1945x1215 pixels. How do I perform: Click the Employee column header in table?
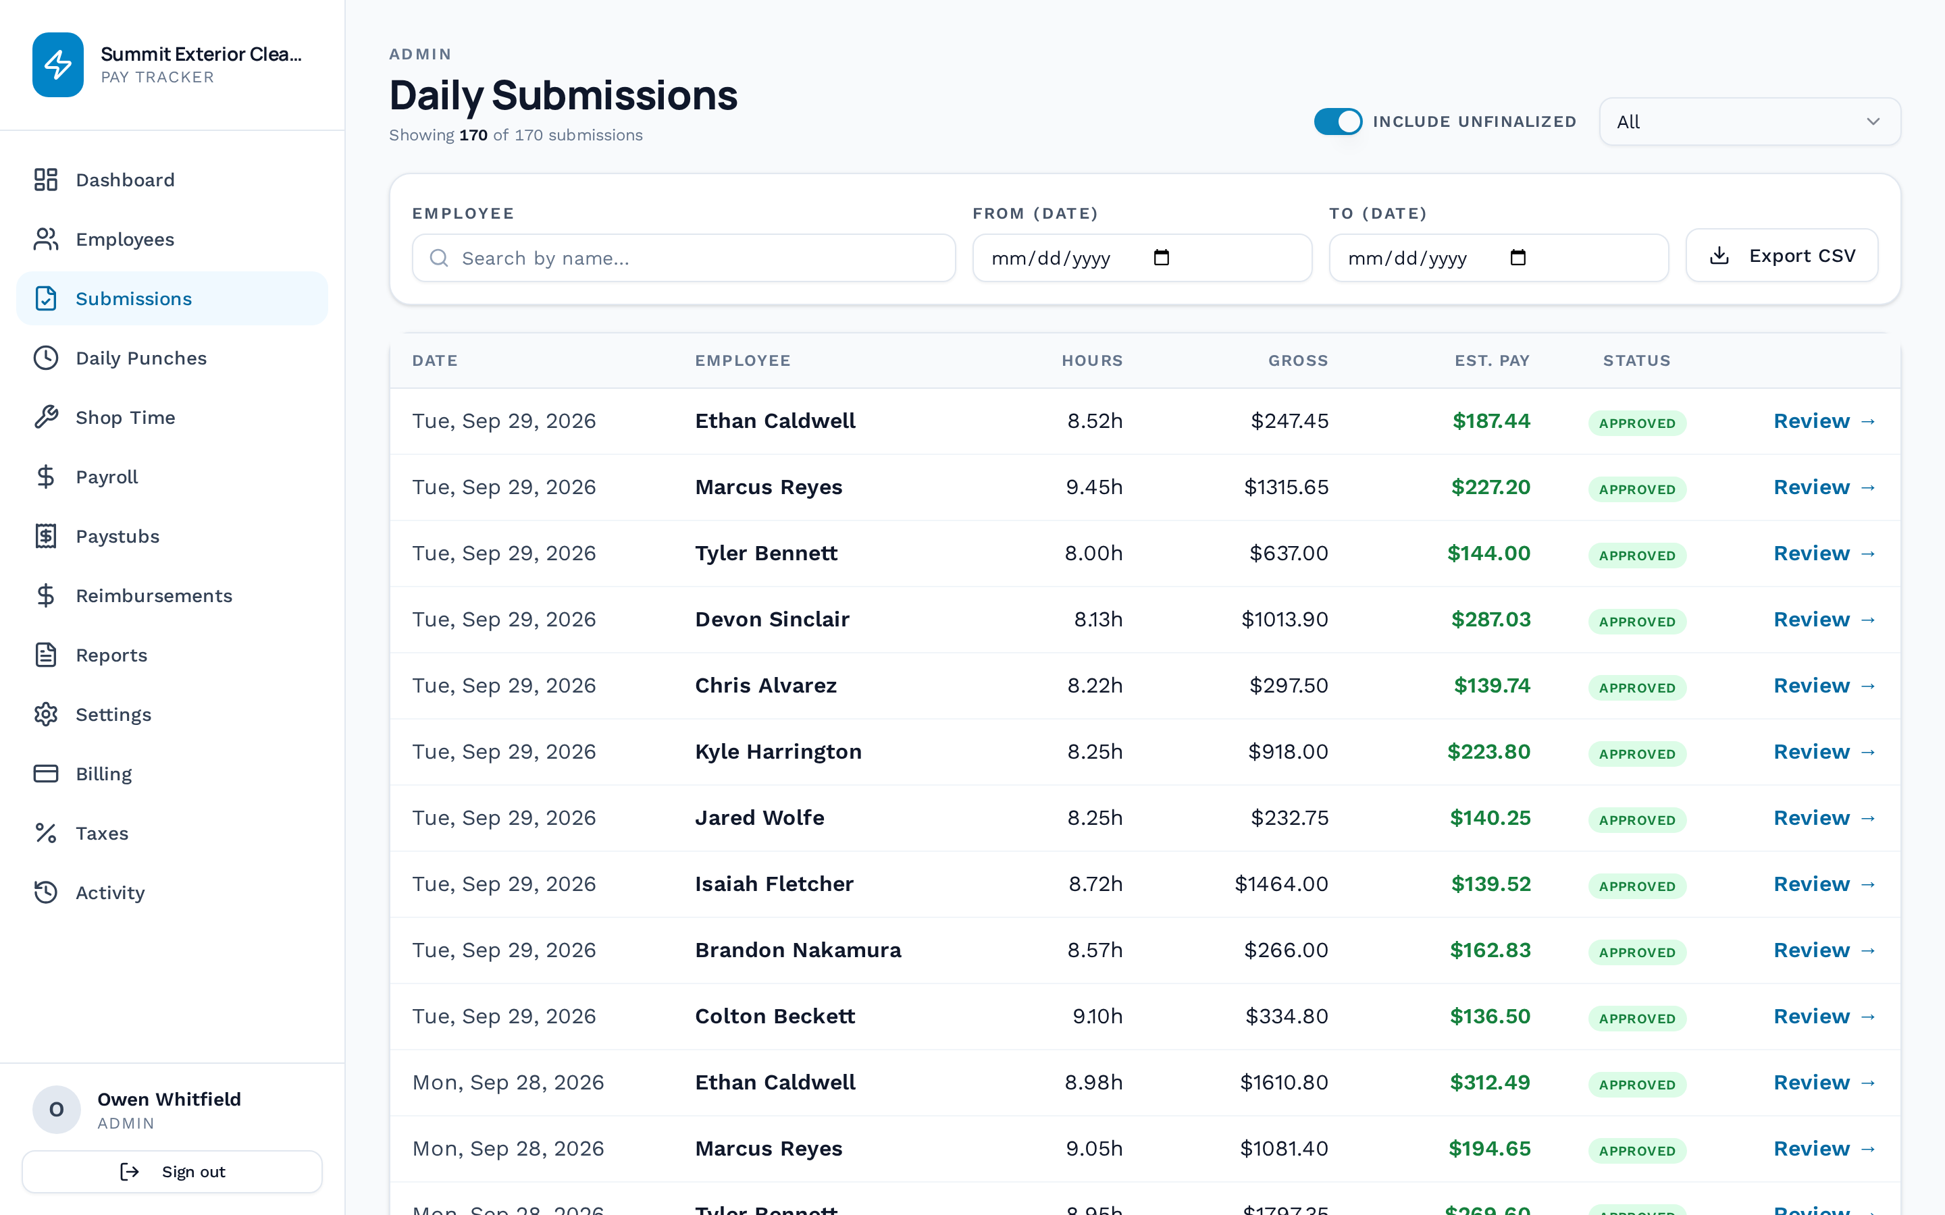point(743,361)
